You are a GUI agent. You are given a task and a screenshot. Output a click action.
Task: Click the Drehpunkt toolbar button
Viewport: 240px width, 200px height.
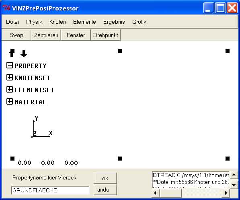click(105, 35)
